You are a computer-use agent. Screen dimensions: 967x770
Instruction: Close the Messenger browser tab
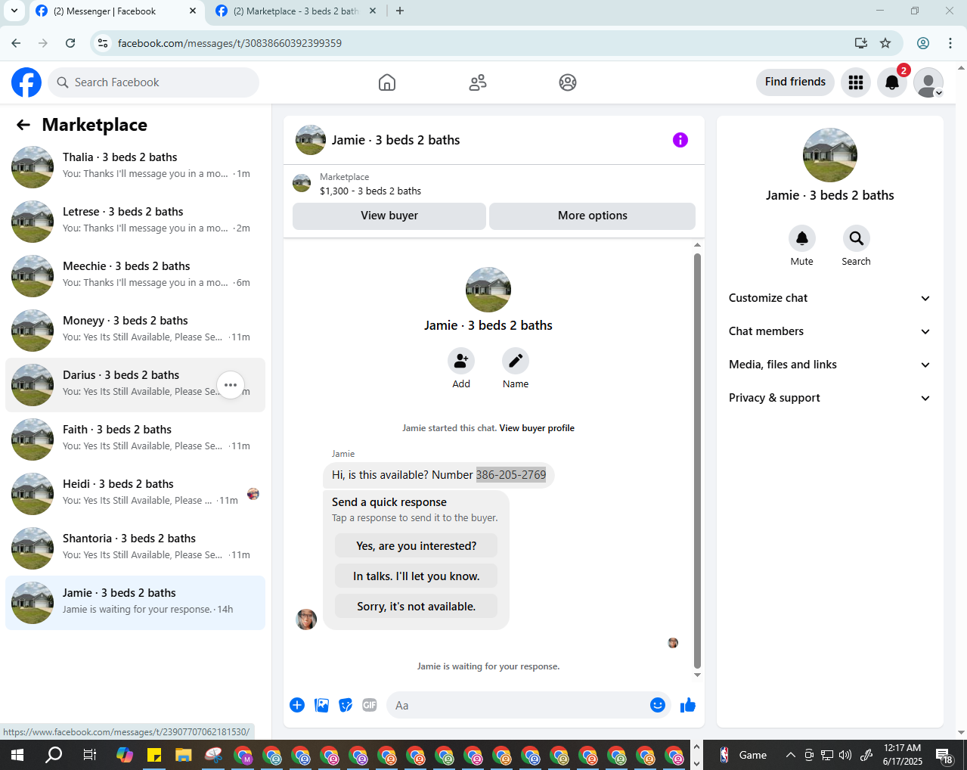tap(192, 11)
